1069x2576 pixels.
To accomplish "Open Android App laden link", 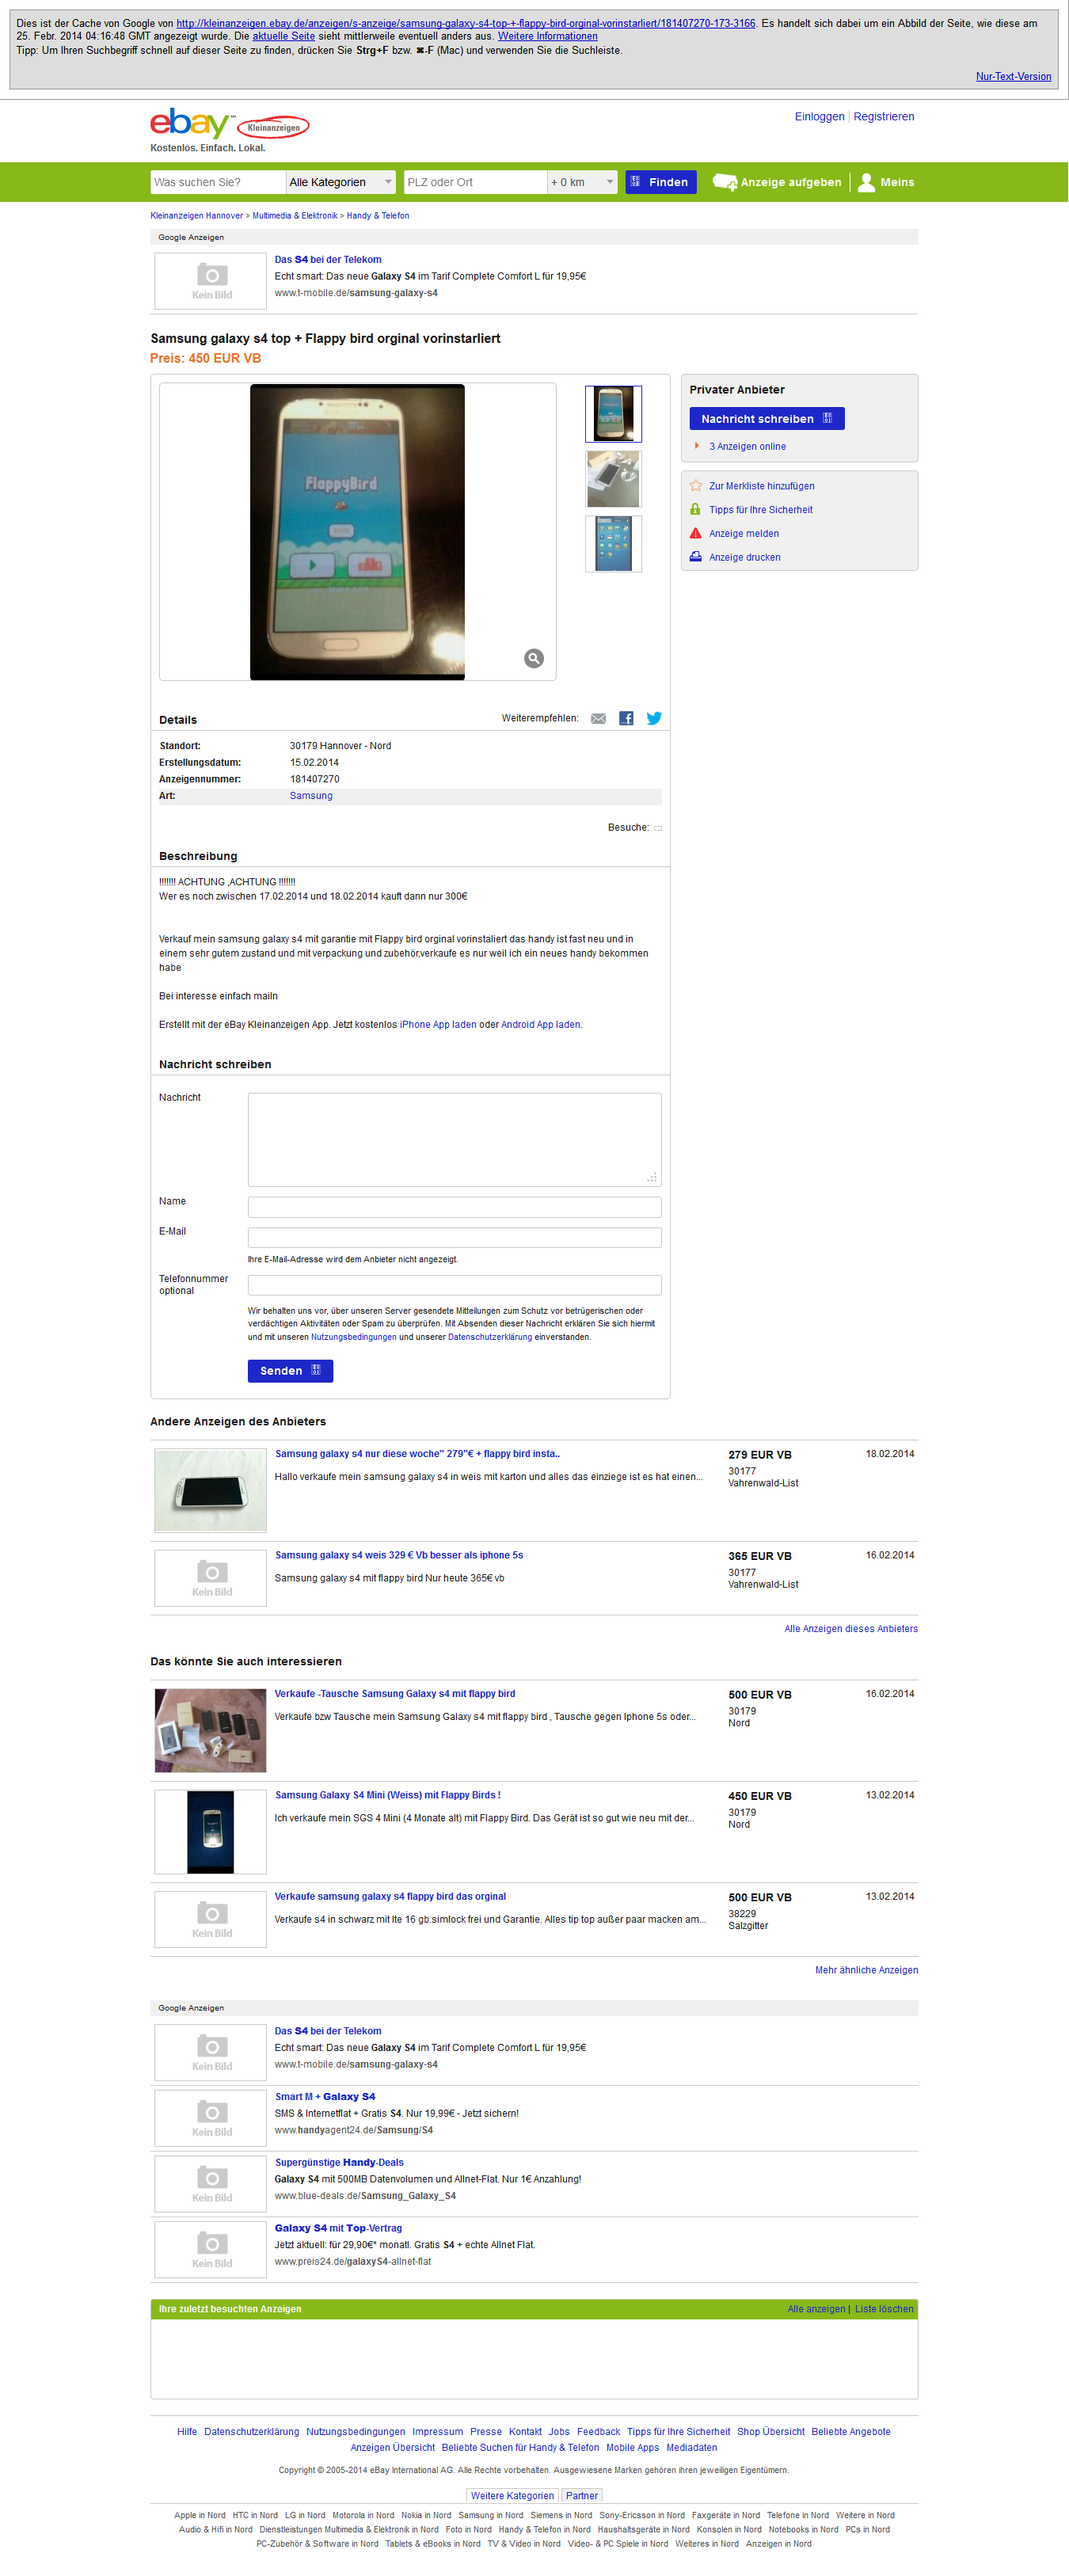I will pyautogui.click(x=540, y=1025).
